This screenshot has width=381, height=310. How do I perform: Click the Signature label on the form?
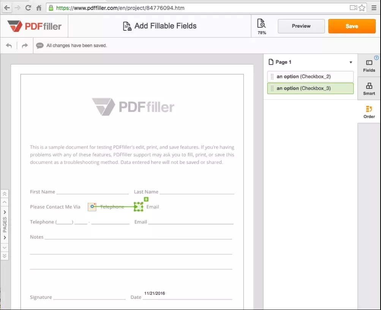click(41, 297)
